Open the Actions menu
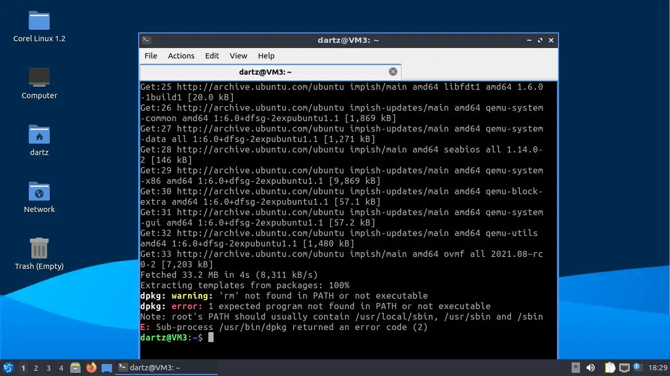The width and height of the screenshot is (670, 376). click(181, 56)
